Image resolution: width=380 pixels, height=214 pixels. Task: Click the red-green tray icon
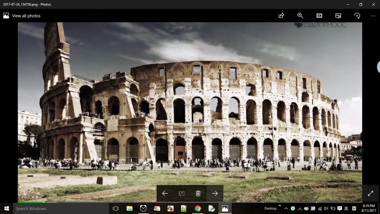pos(300,208)
